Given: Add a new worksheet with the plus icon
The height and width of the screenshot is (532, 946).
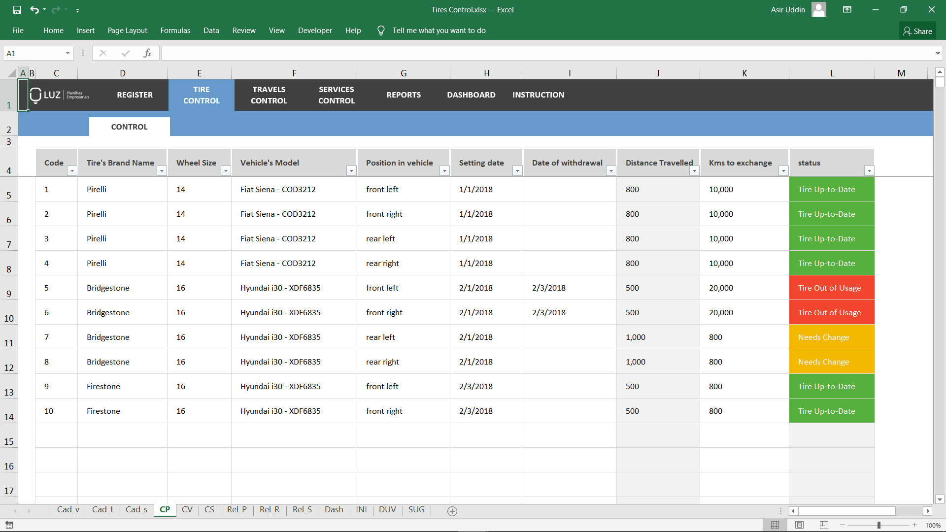Looking at the screenshot, I should (x=452, y=511).
